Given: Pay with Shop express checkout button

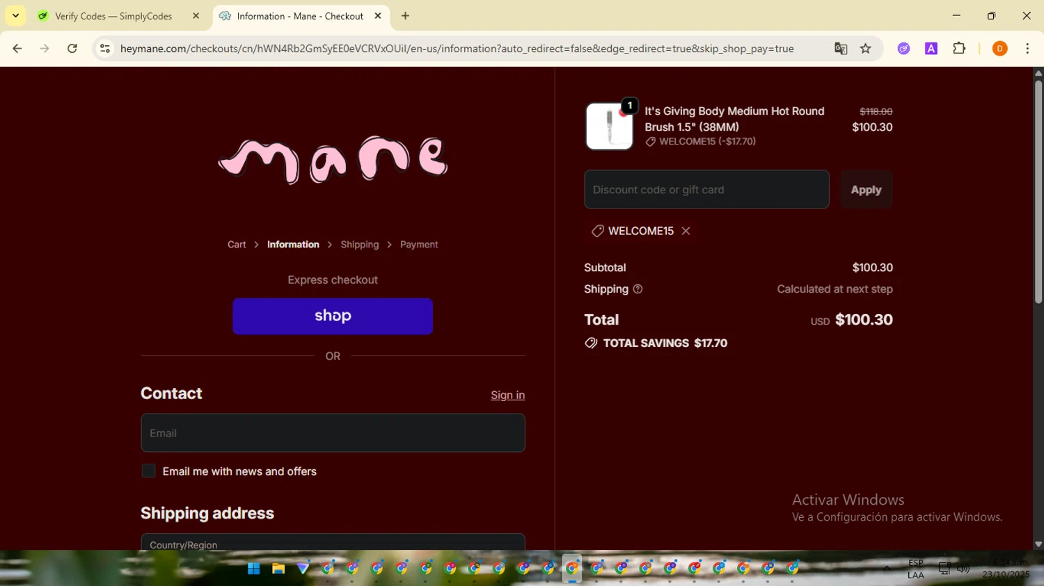Looking at the screenshot, I should [x=333, y=316].
